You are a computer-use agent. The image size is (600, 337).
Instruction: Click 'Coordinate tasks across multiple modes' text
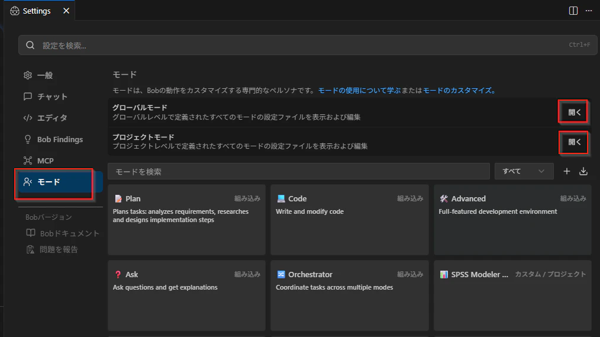334,287
